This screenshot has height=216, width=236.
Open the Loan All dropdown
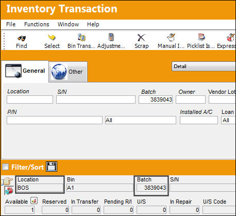point(228,120)
